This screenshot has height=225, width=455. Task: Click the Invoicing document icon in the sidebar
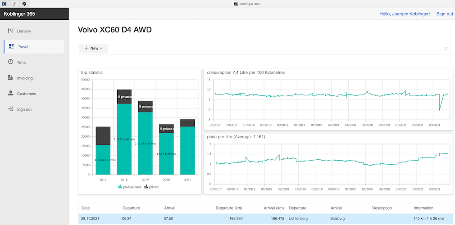11,77
